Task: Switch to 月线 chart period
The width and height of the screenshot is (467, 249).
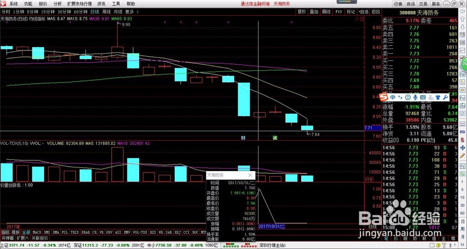Action: pyautogui.click(x=118, y=12)
